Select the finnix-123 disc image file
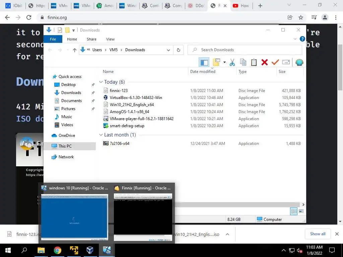 119,90
